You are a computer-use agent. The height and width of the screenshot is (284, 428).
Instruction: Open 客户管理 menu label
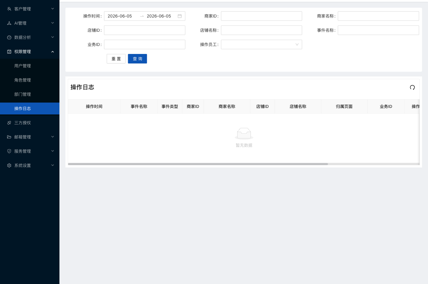[23, 9]
